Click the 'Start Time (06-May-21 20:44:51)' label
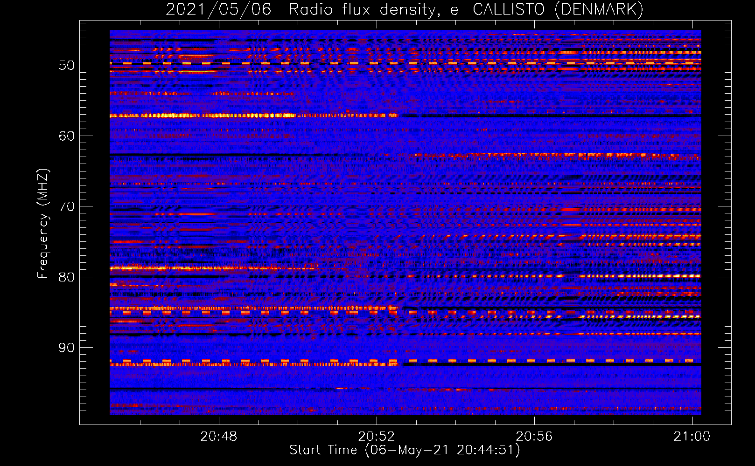The image size is (755, 466). [405, 450]
